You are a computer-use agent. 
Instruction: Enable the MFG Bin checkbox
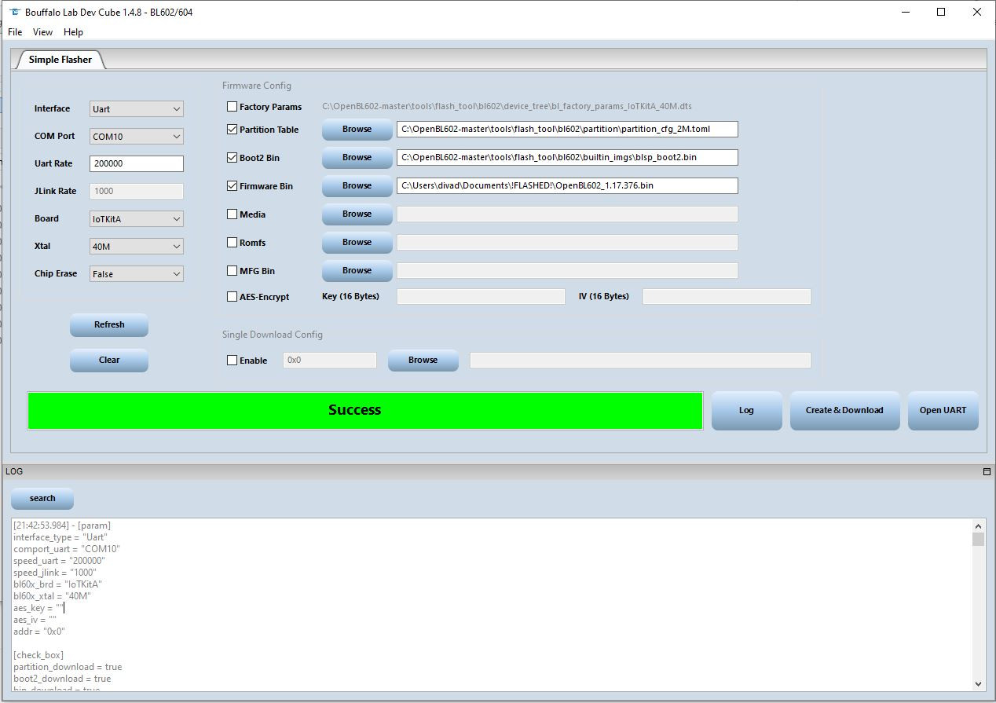(x=232, y=270)
